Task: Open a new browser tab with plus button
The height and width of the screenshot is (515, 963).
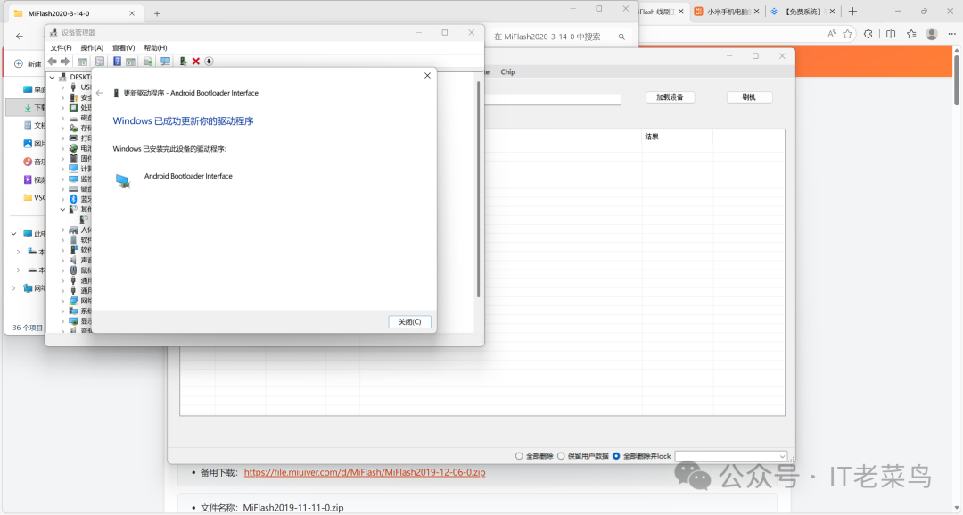Action: [x=852, y=12]
